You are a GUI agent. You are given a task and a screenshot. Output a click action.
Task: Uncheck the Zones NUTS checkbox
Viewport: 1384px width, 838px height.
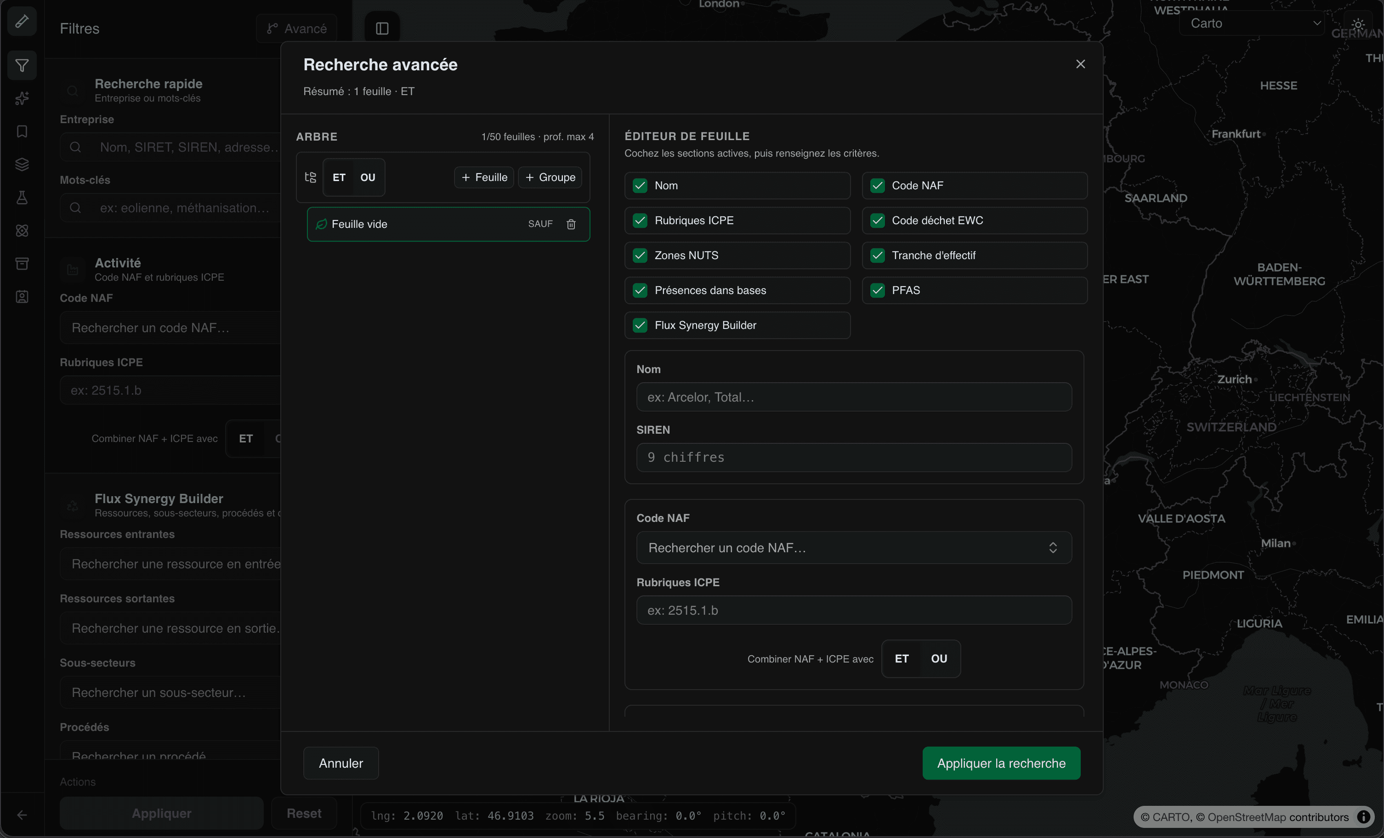click(640, 255)
